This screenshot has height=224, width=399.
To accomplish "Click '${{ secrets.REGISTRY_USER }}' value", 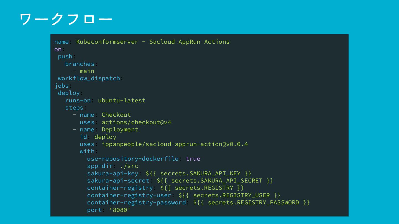I will pyautogui.click(x=230, y=195).
